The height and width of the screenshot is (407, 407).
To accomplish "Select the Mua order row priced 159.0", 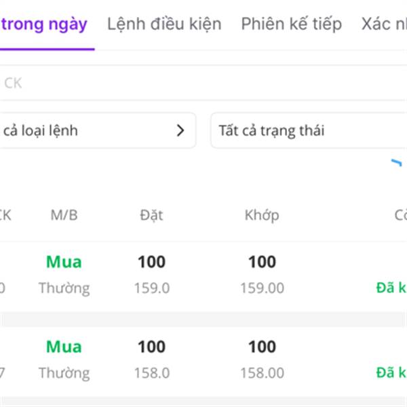I will (x=203, y=275).
